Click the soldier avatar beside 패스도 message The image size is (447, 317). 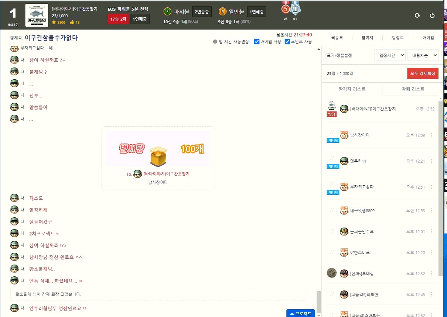[14, 198]
